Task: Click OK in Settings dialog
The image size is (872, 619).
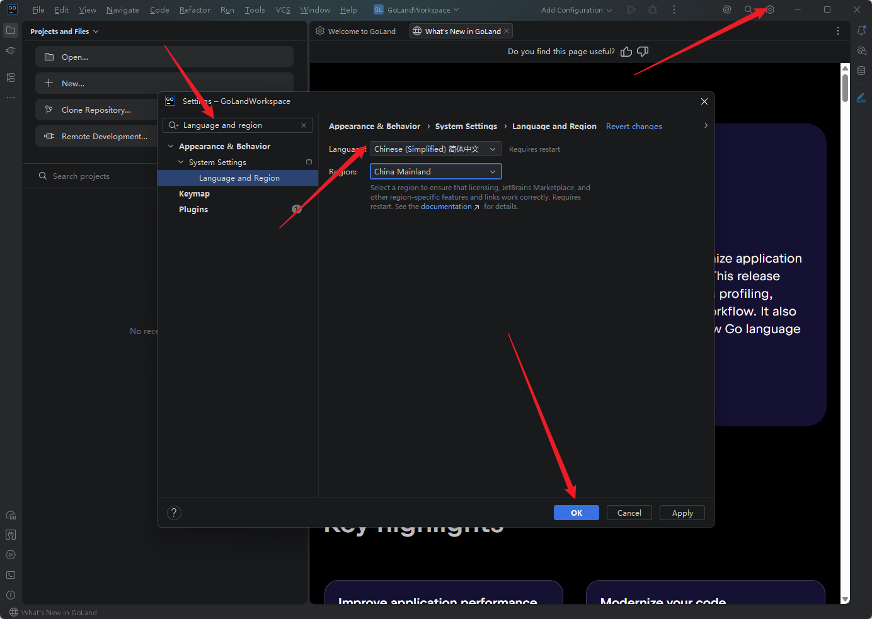Action: 577,513
